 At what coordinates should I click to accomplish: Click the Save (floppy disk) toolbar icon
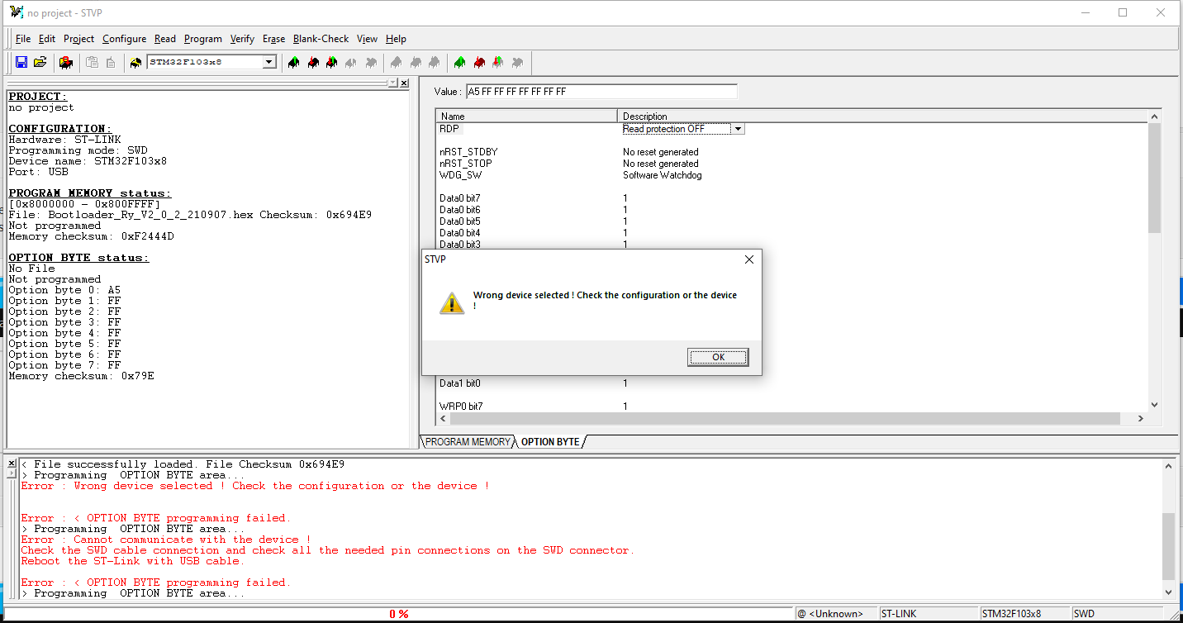21,63
